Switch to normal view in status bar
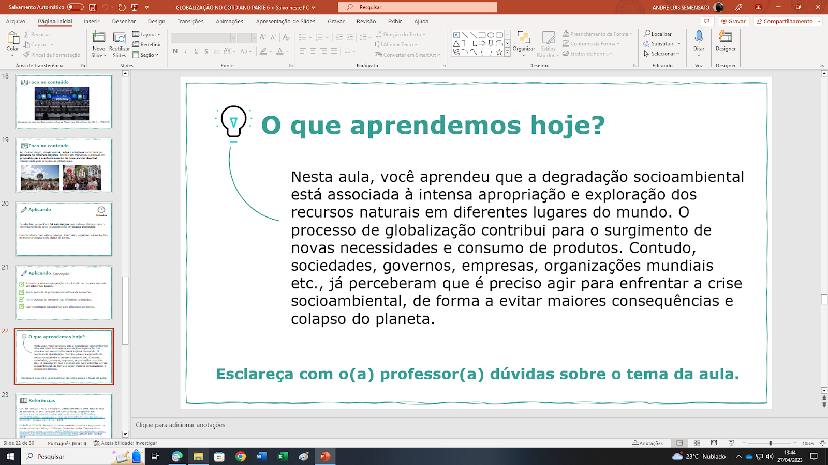 tap(679, 443)
